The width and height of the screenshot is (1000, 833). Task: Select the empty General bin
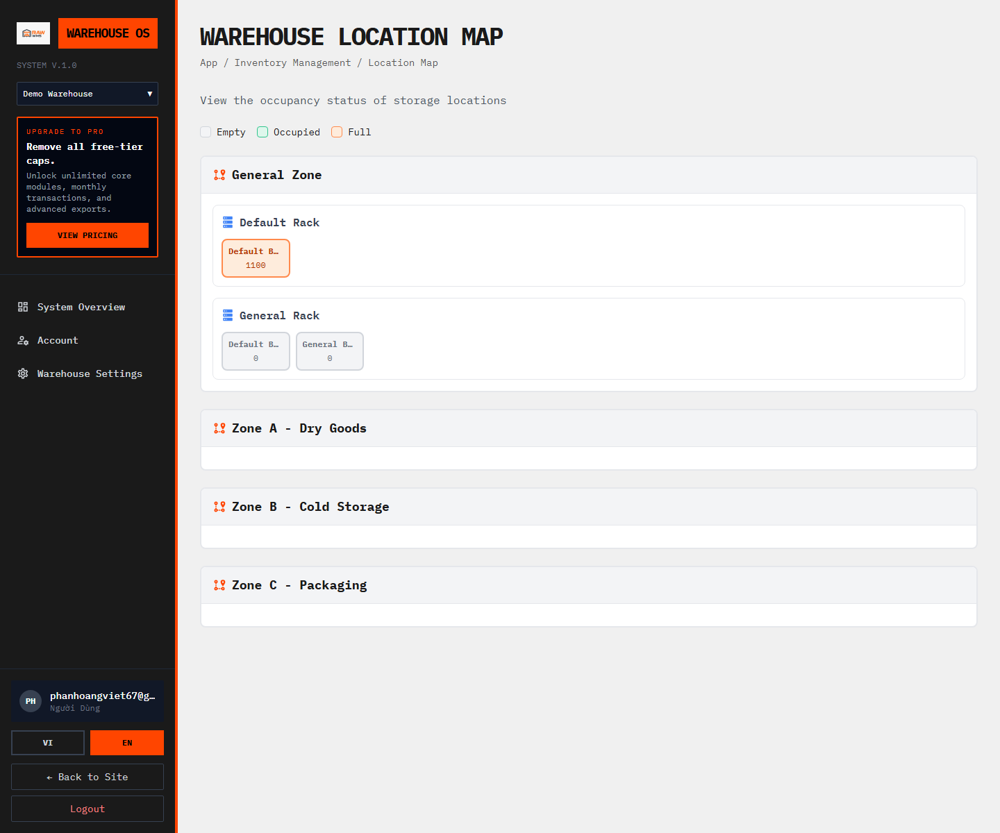[x=330, y=351]
